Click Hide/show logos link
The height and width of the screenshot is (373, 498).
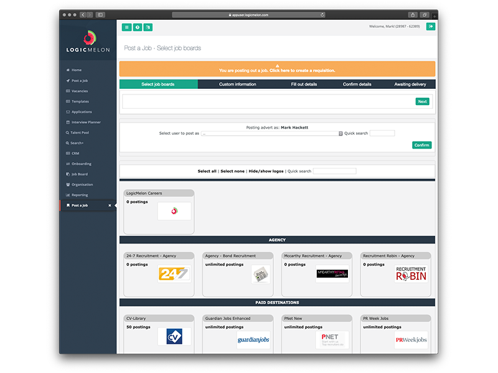[x=266, y=172]
